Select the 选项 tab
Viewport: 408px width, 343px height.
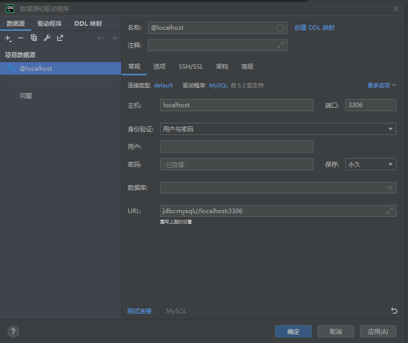[160, 67]
